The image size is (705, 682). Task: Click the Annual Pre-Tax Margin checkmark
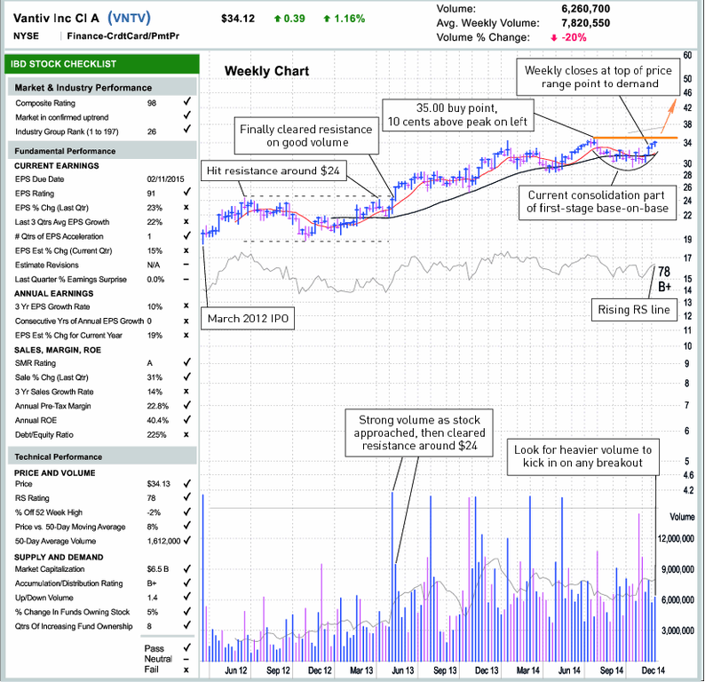tap(187, 405)
